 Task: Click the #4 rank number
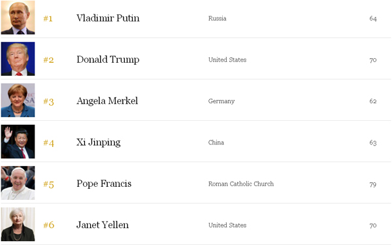[x=48, y=142]
